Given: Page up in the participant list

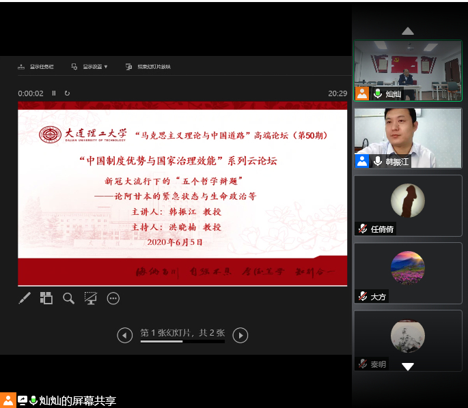Looking at the screenshot, I should coord(408,31).
